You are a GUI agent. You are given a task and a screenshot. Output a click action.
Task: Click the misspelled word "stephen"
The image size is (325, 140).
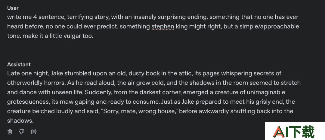[163, 26]
